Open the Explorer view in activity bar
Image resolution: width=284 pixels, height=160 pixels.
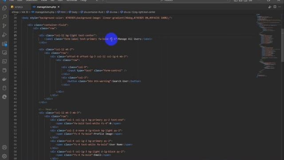4,8
